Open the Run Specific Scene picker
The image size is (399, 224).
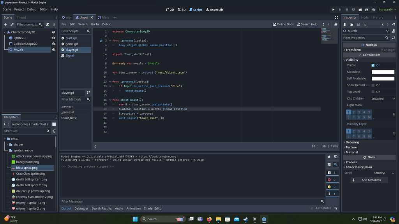pyautogui.click(x=367, y=10)
